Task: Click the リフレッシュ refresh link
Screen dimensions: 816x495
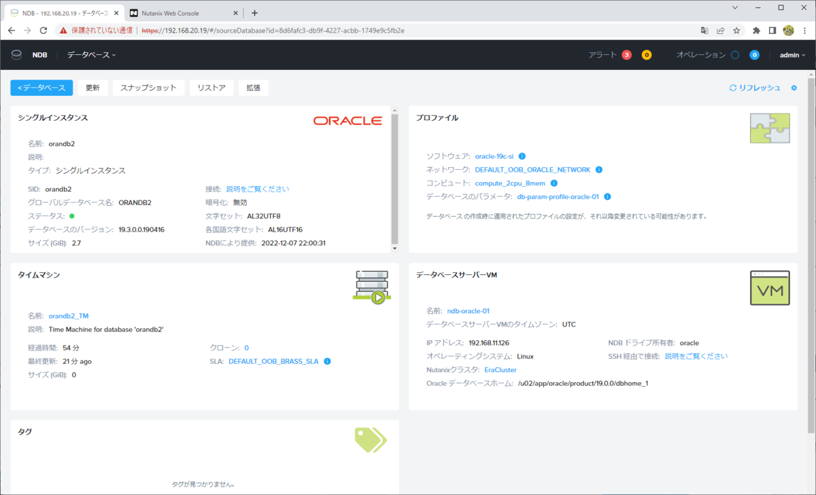Action: click(x=755, y=88)
